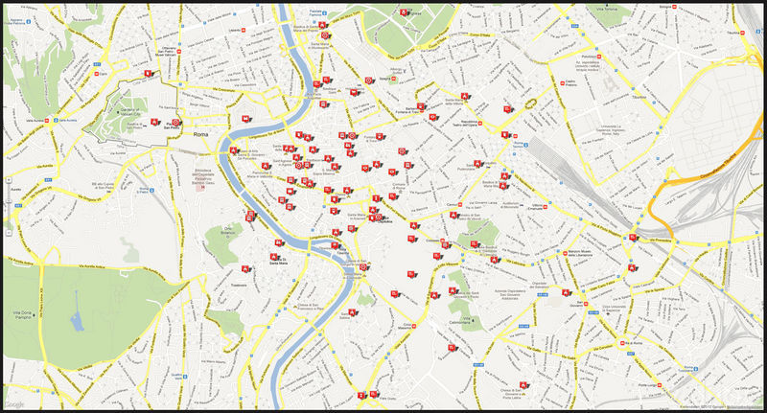Open the marker left of San Giovanni metro

pyautogui.click(x=566, y=292)
